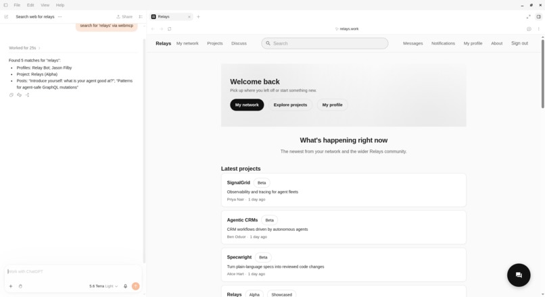Viewport: 545px width, 297px height.
Task: Click the expand fullscreen arrows icon
Action: click(528, 17)
